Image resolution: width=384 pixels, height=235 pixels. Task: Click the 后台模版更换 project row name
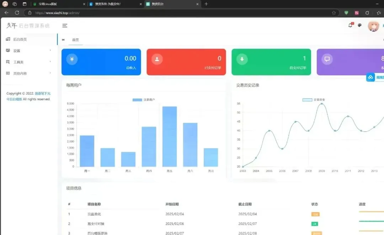pos(97,233)
